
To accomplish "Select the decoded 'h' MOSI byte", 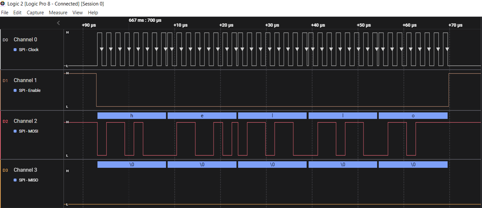I will [x=132, y=116].
